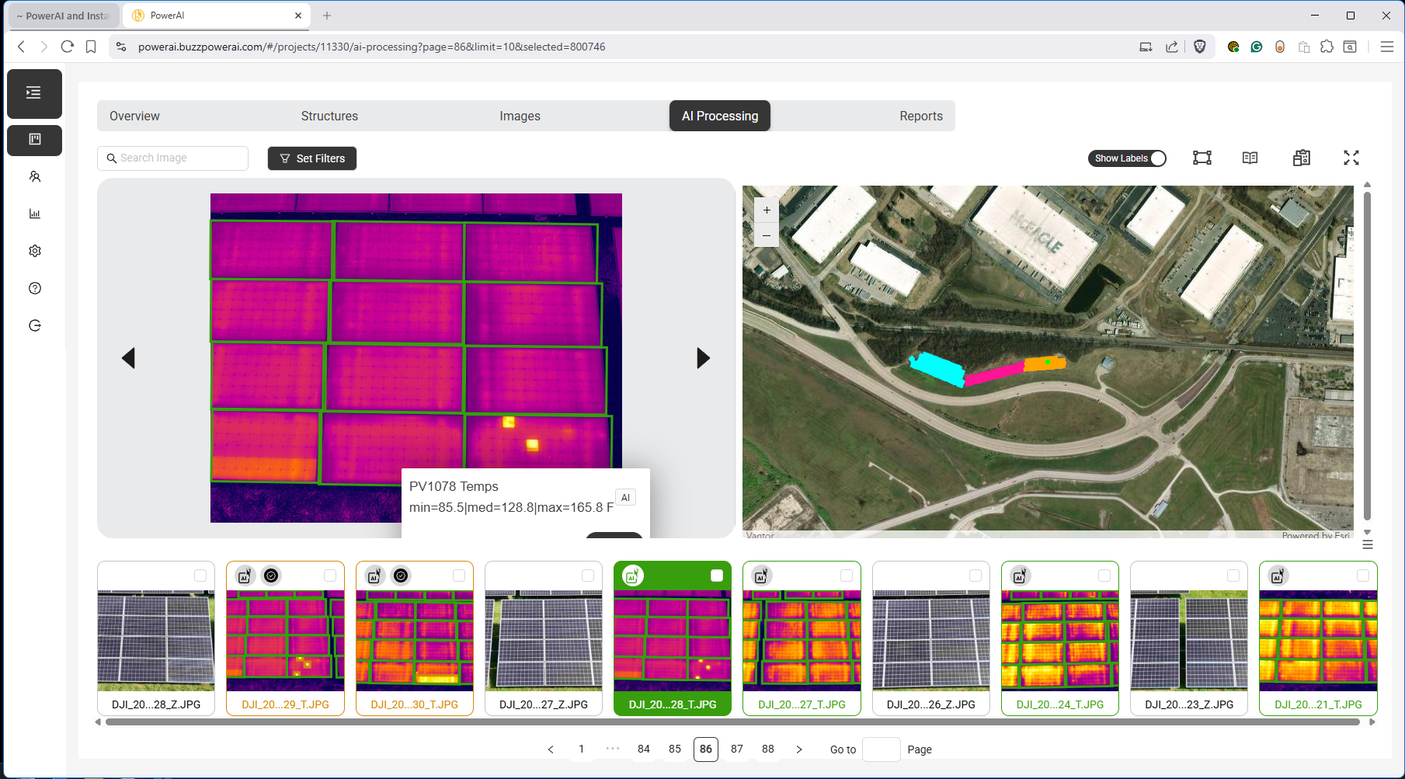Toggle the Show Labels switch
Screen dimensions: 1405x779
click(1126, 158)
